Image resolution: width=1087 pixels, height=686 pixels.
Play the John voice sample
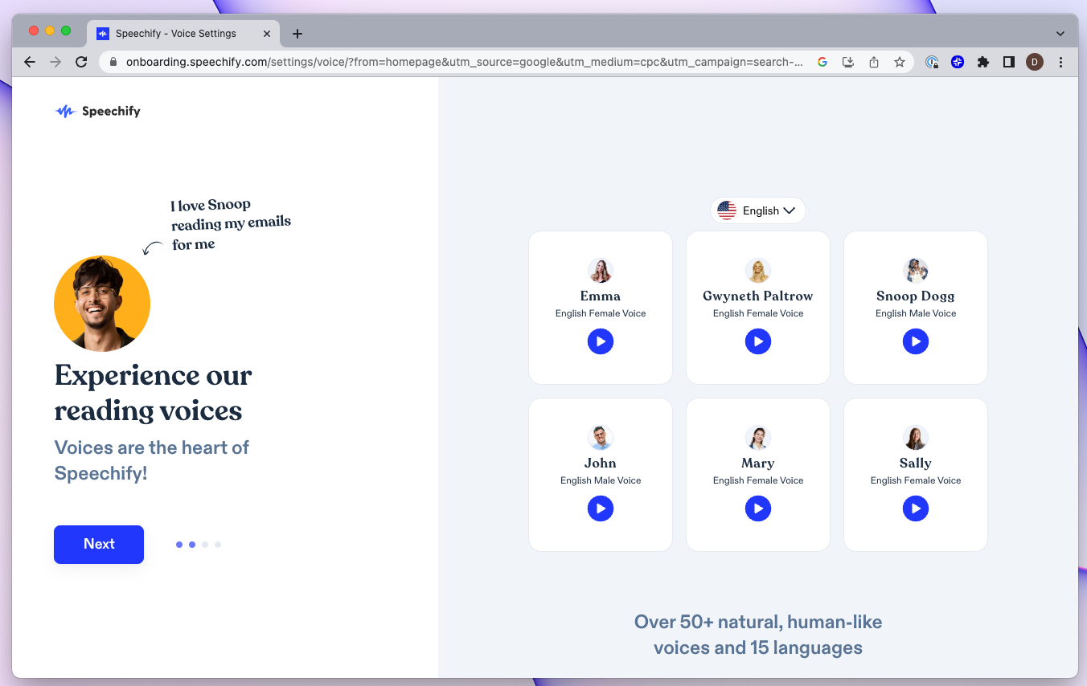[601, 508]
